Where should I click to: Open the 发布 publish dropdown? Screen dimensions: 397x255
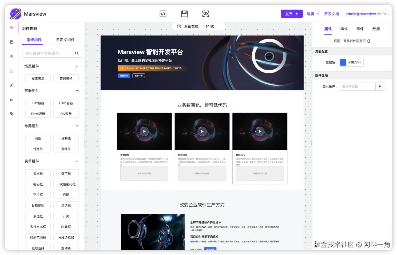click(292, 14)
